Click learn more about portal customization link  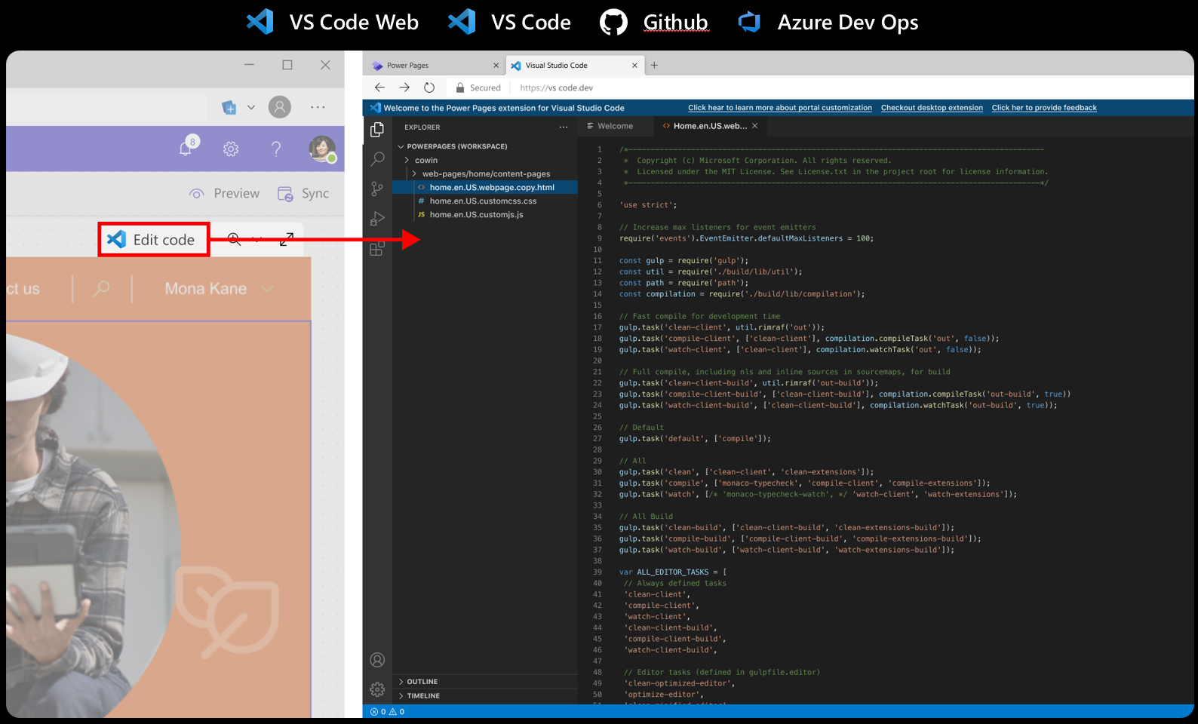point(780,108)
